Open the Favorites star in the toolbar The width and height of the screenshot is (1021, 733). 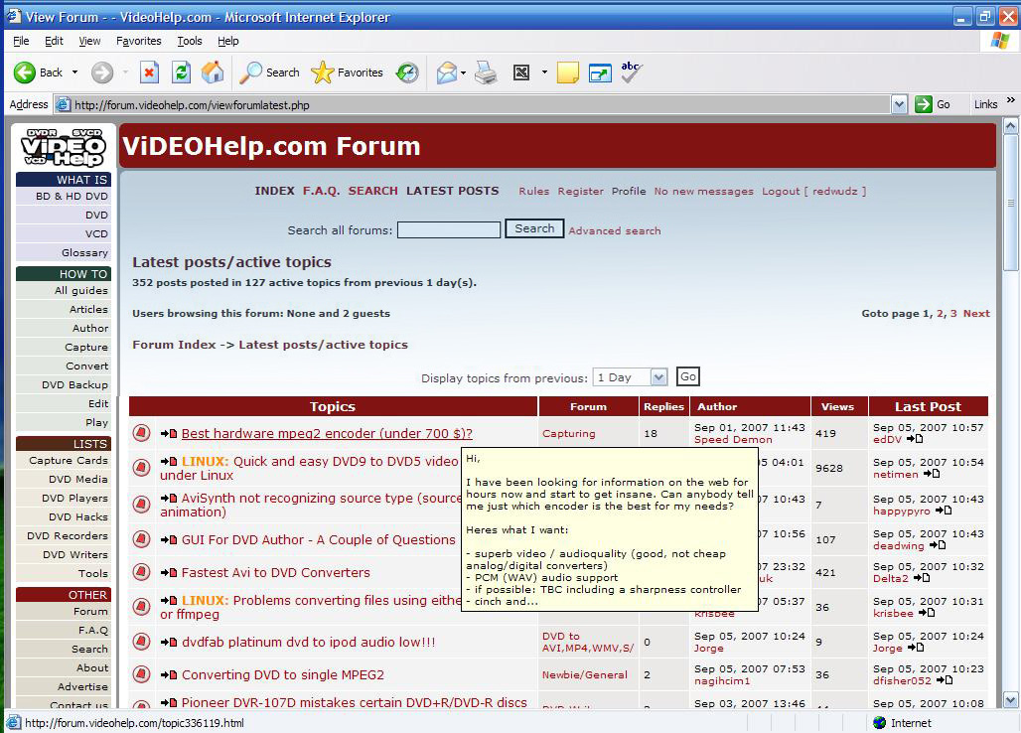tap(347, 73)
